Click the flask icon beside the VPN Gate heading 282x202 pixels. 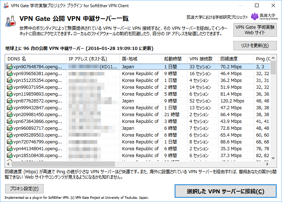point(10,21)
